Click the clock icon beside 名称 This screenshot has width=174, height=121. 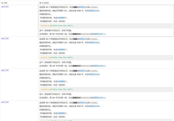pos(2,3)
